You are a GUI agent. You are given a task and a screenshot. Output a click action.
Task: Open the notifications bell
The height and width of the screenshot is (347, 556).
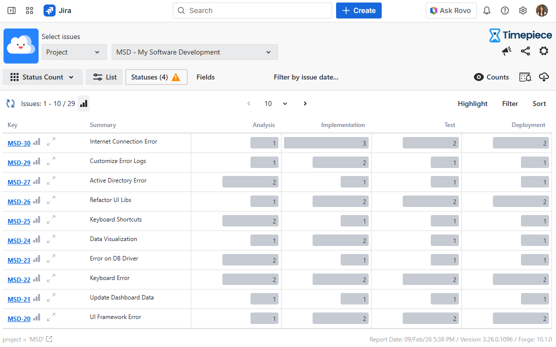(x=486, y=10)
